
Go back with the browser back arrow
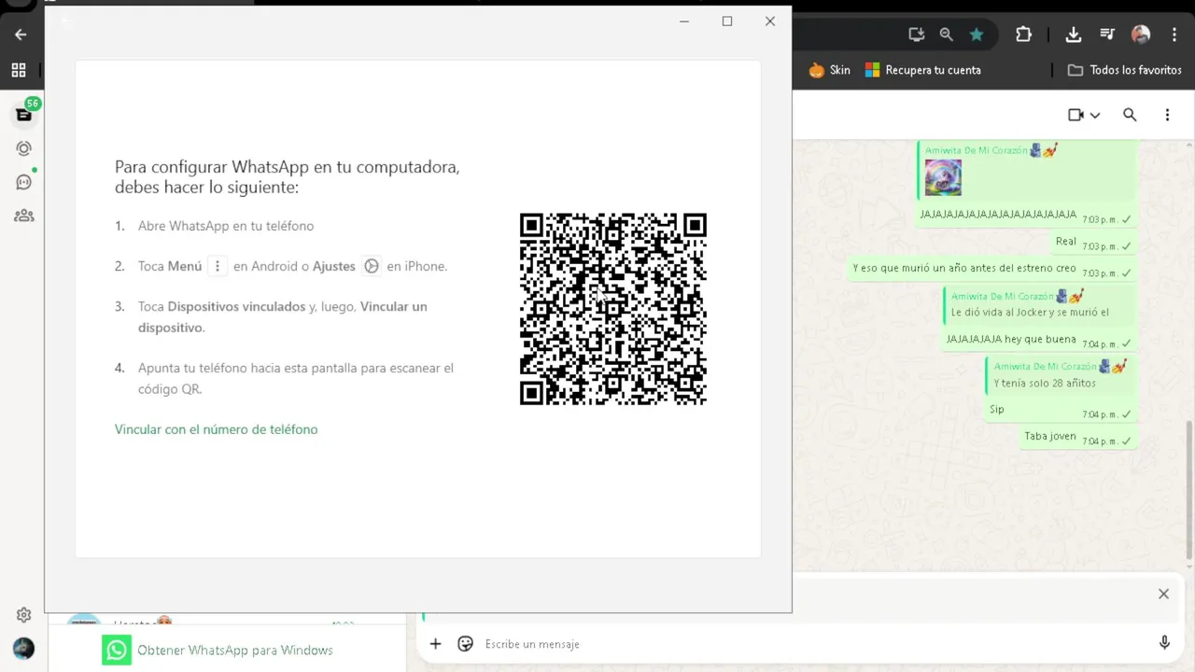(x=21, y=35)
